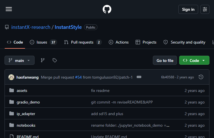The height and width of the screenshot is (138, 214).
Task: Open appearance settings sliders icon
Action: (205, 9)
